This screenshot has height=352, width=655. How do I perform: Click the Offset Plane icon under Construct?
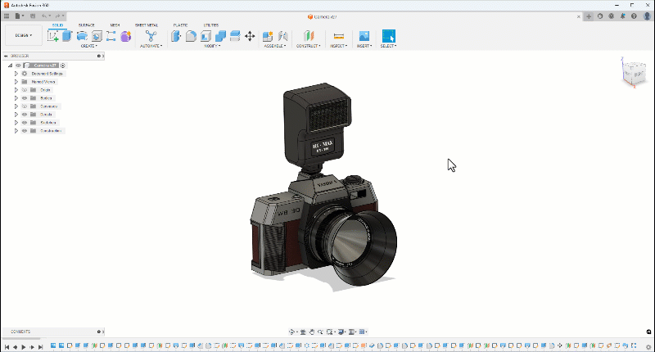point(309,36)
